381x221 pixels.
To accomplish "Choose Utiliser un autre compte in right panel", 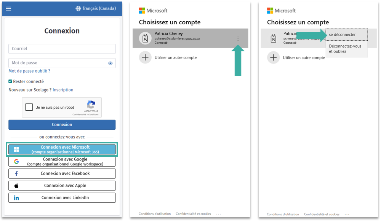I will click(304, 58).
